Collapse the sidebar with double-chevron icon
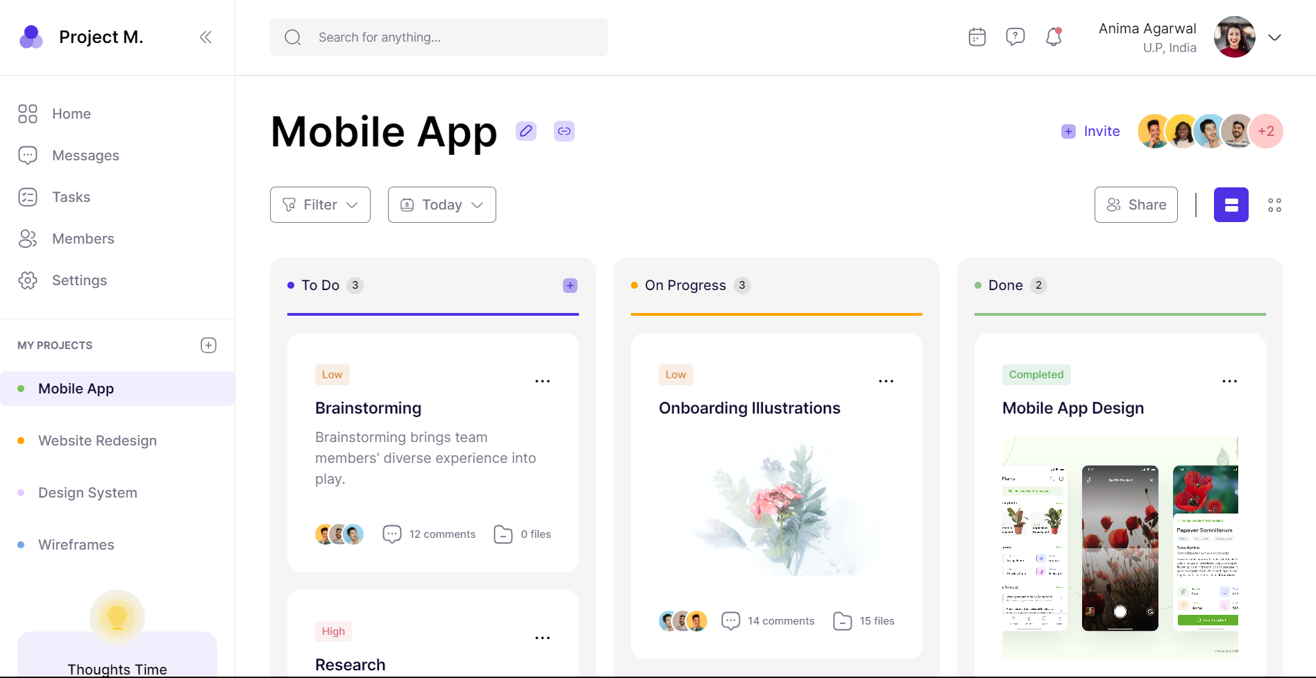Screen dimensions: 1316x678 point(205,37)
